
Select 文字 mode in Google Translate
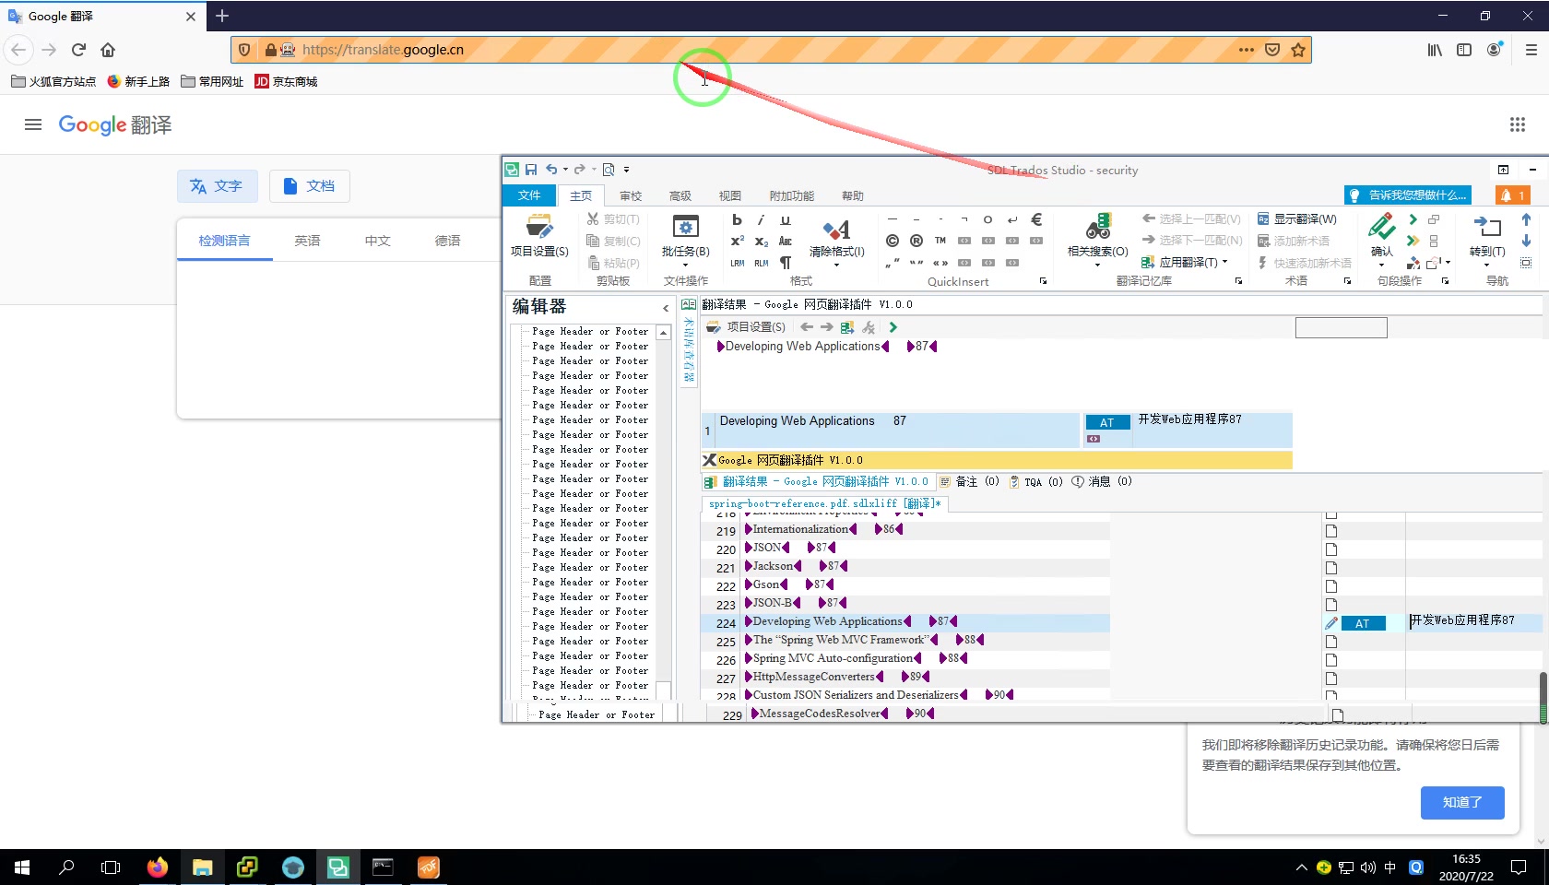tap(217, 186)
